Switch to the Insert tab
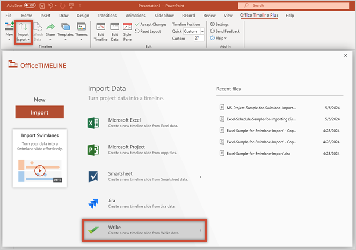Screen dimensions: 356x250 click(x=46, y=16)
